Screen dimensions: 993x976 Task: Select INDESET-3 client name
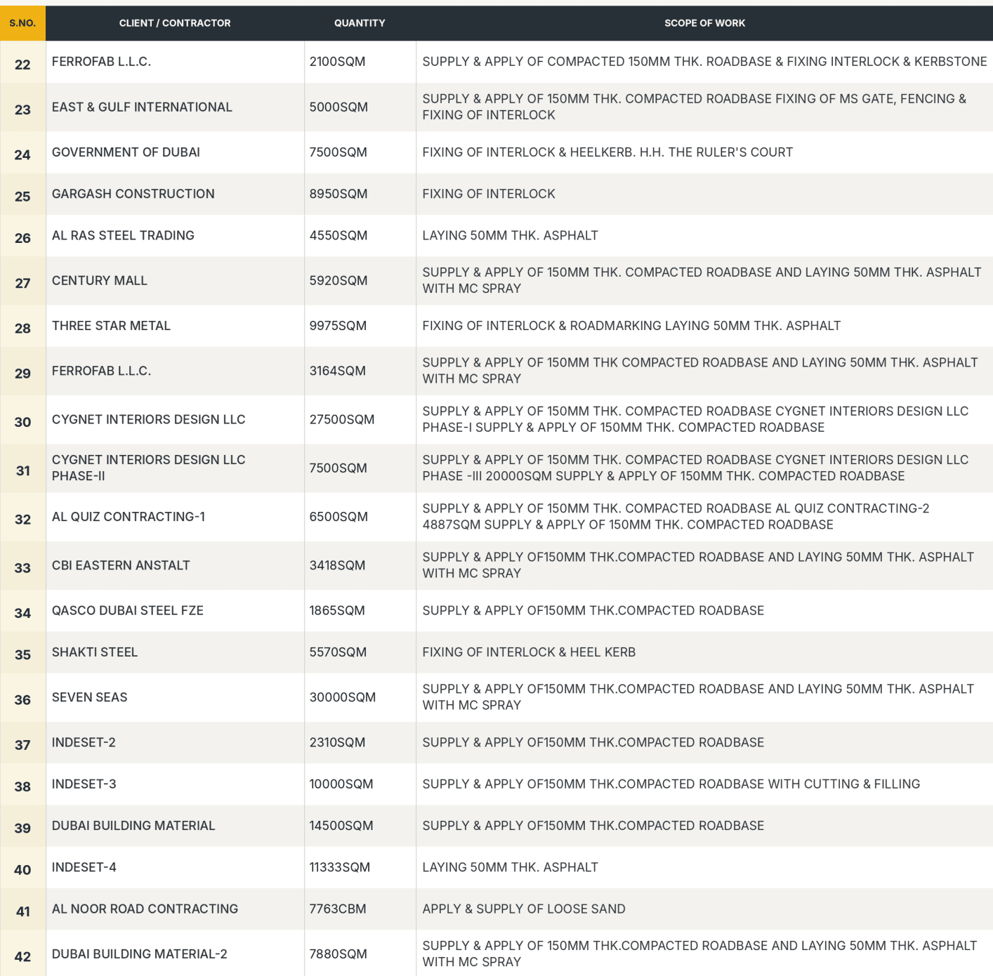click(x=84, y=784)
